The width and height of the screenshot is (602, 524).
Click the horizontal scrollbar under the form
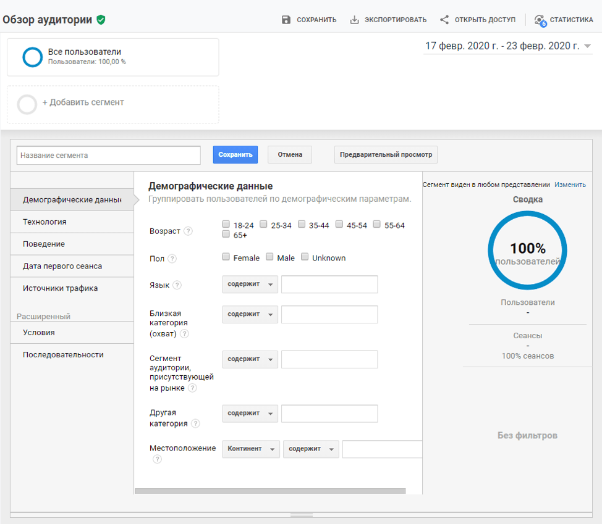270,491
